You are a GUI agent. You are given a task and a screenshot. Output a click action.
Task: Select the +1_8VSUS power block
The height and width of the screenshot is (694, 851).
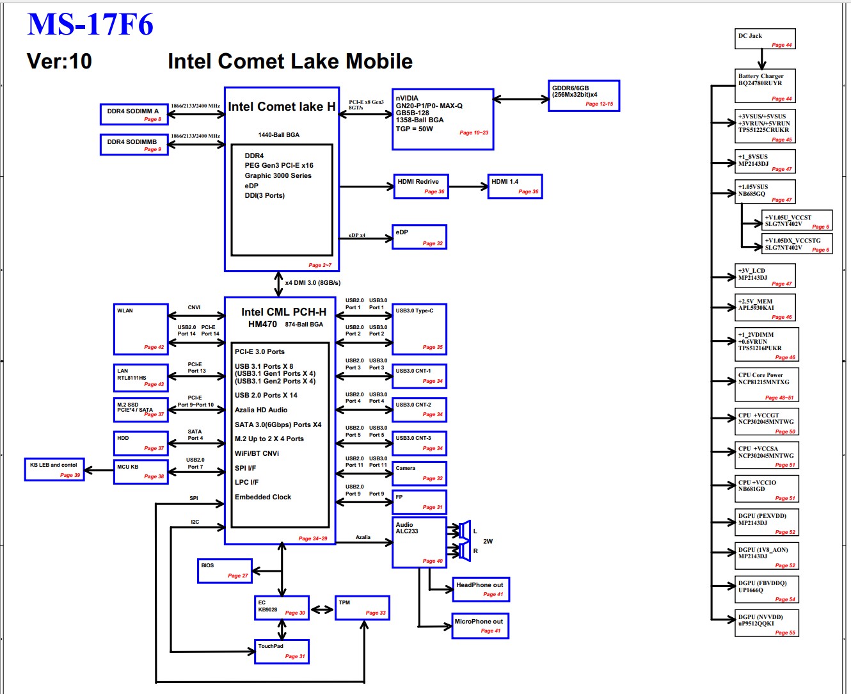point(765,161)
